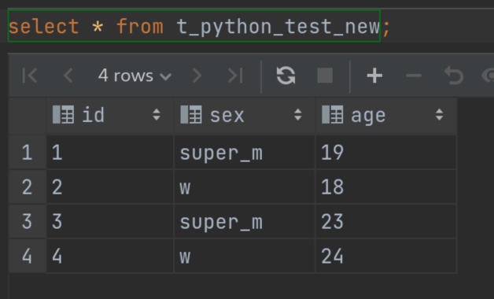Screen dimensions: 494x299
Task: Go to next page of results
Action: (197, 76)
